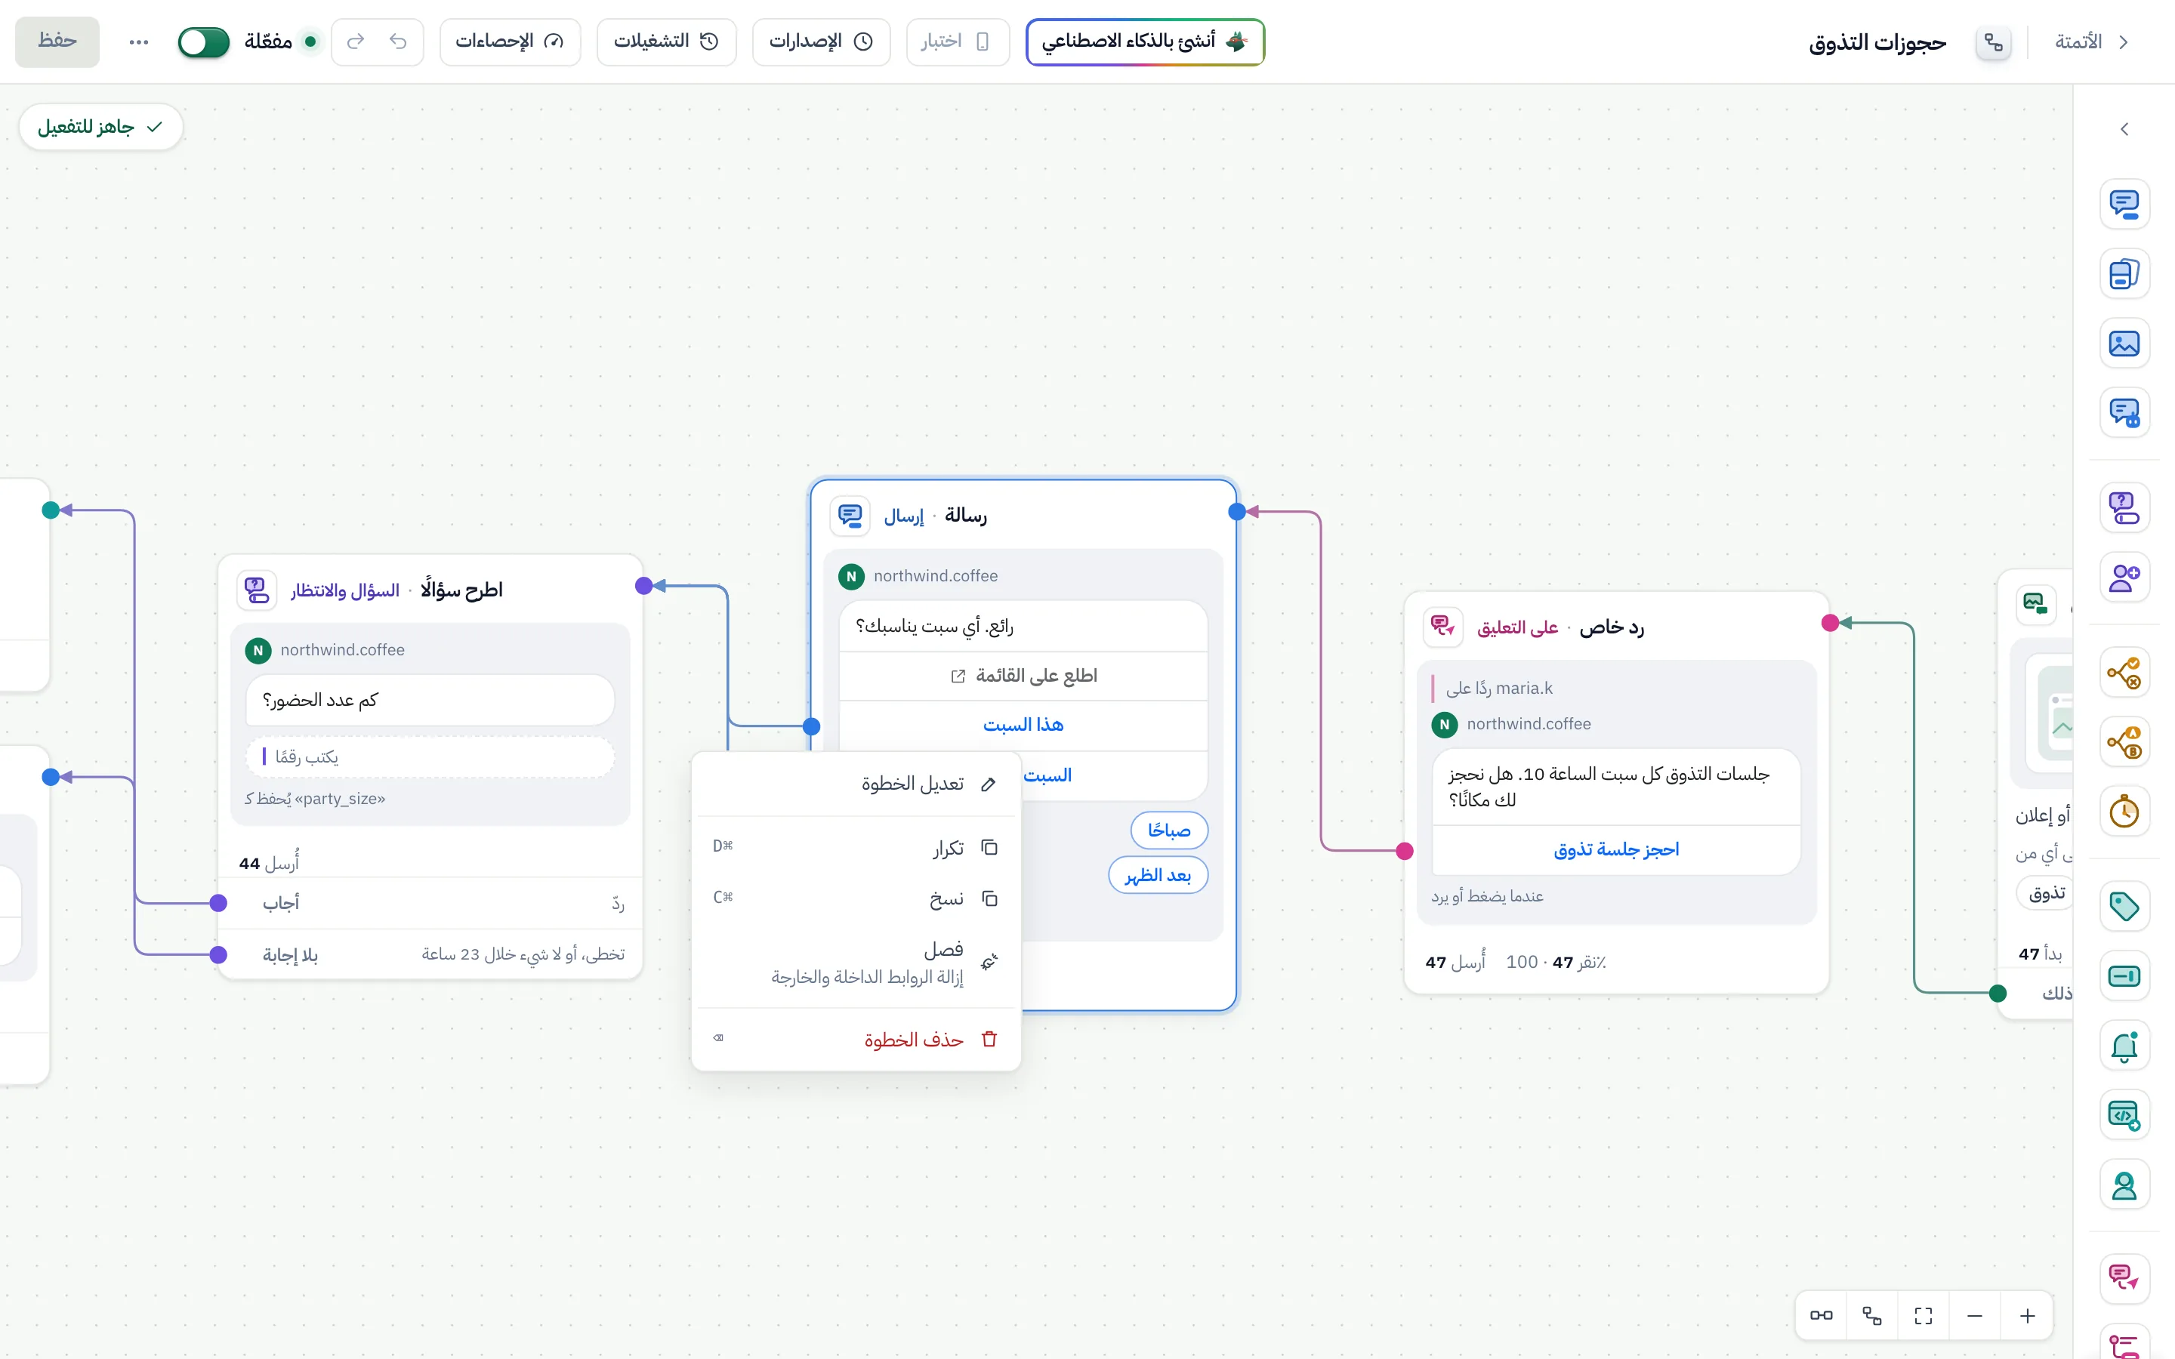Click the zoom in plus button
The image size is (2175, 1359).
click(2027, 1316)
